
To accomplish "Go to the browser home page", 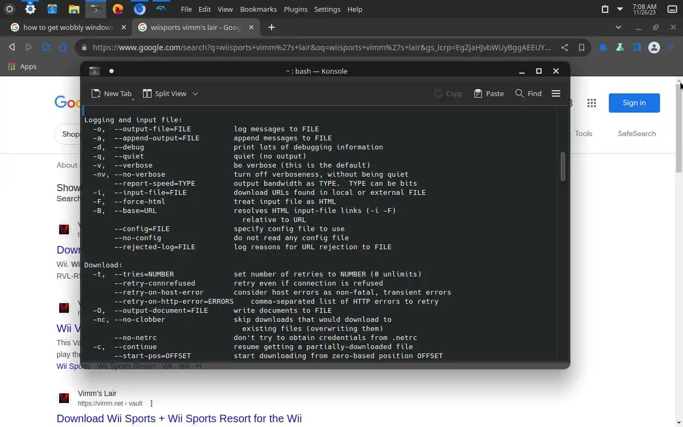I will (63, 48).
